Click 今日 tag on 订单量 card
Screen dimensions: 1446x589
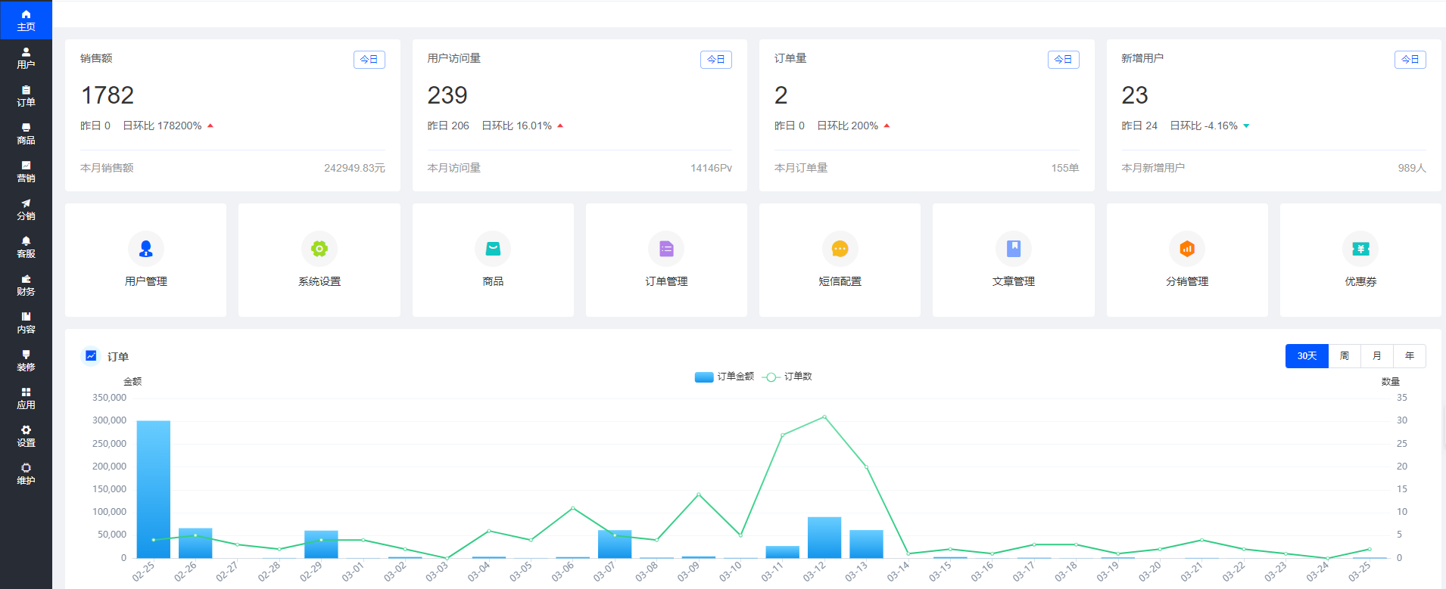1064,60
